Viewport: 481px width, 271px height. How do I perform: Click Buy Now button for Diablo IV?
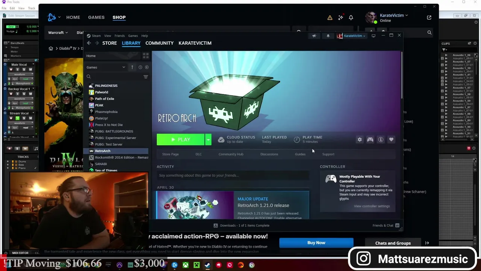(x=316, y=243)
